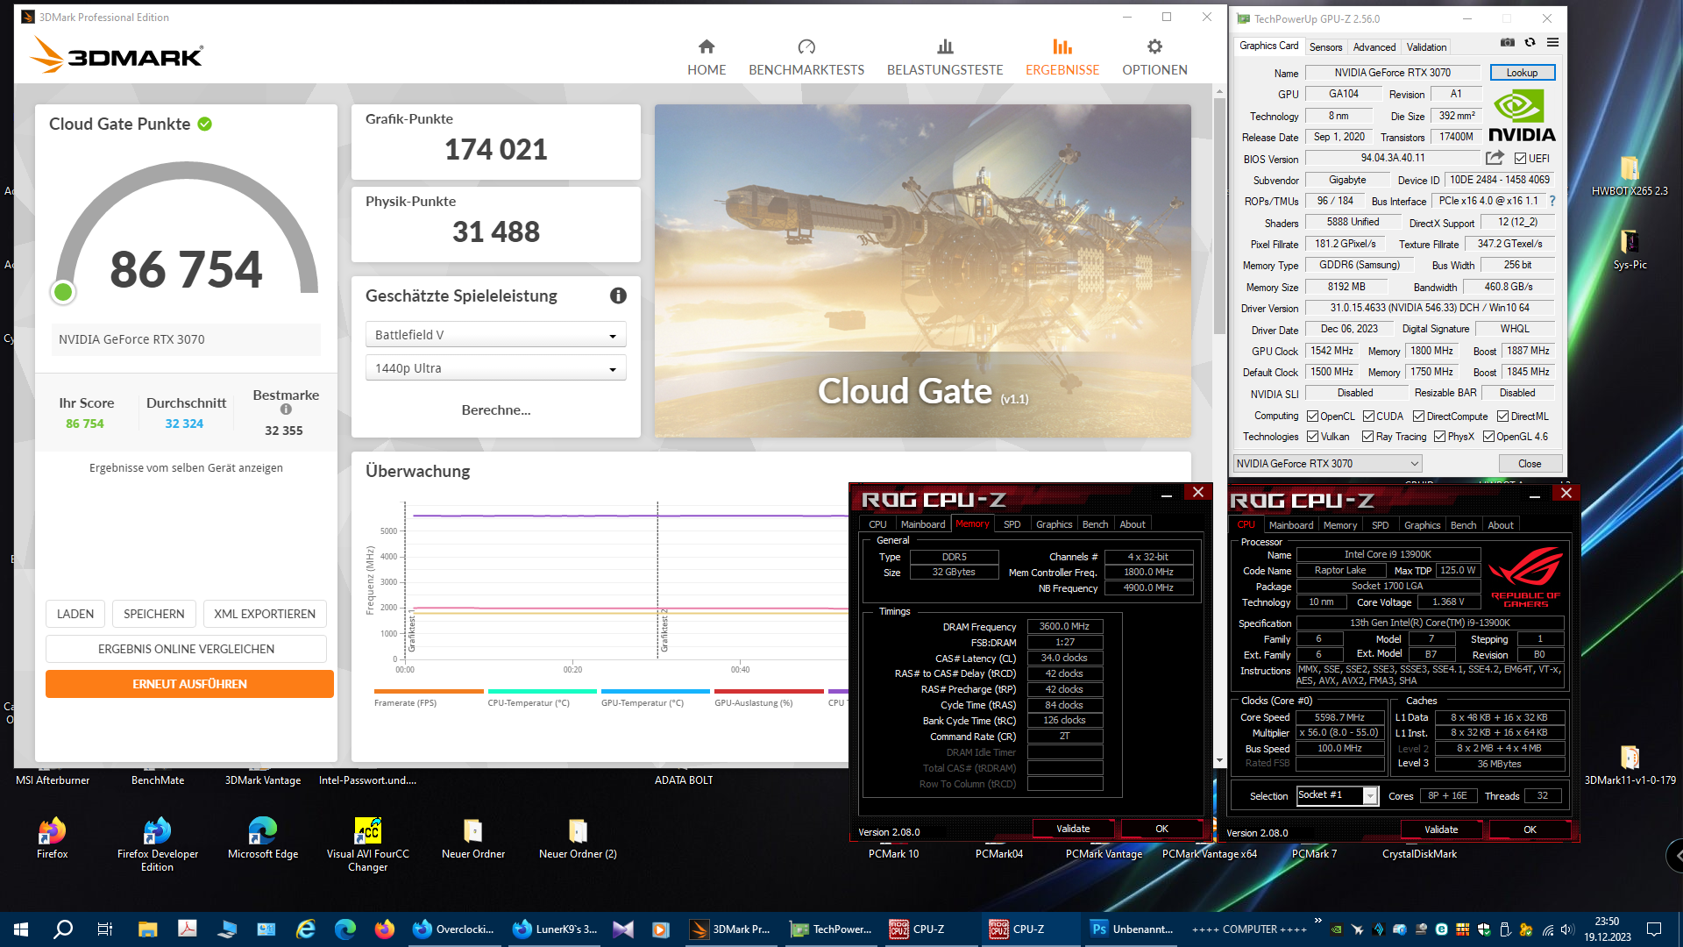The height and width of the screenshot is (947, 1683).
Task: Click GPU-Z screenshot camera icon
Action: (1508, 42)
